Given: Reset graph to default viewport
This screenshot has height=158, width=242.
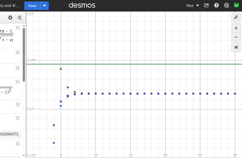Looking at the screenshot, I should pos(236,47).
